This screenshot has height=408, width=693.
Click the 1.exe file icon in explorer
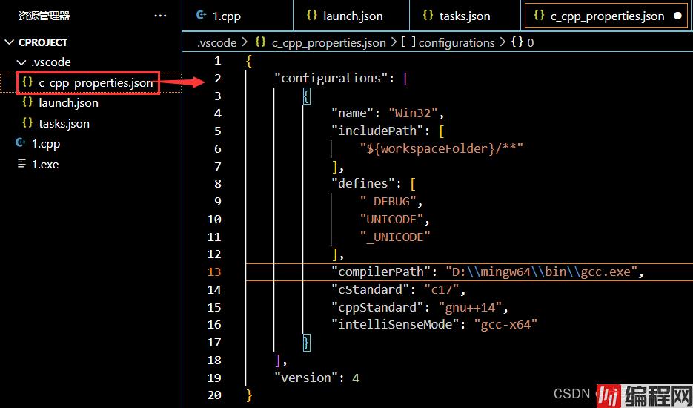(21, 164)
